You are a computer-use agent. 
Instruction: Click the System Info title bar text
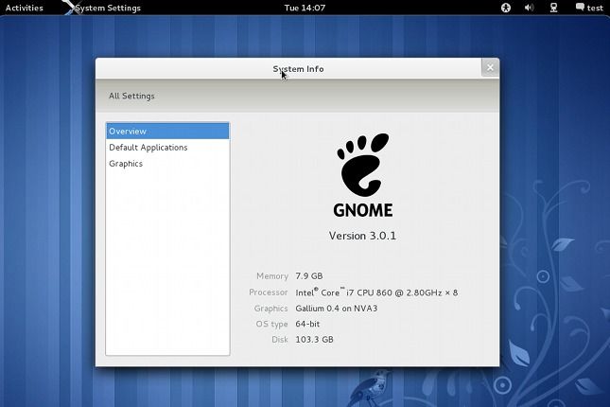coord(298,69)
